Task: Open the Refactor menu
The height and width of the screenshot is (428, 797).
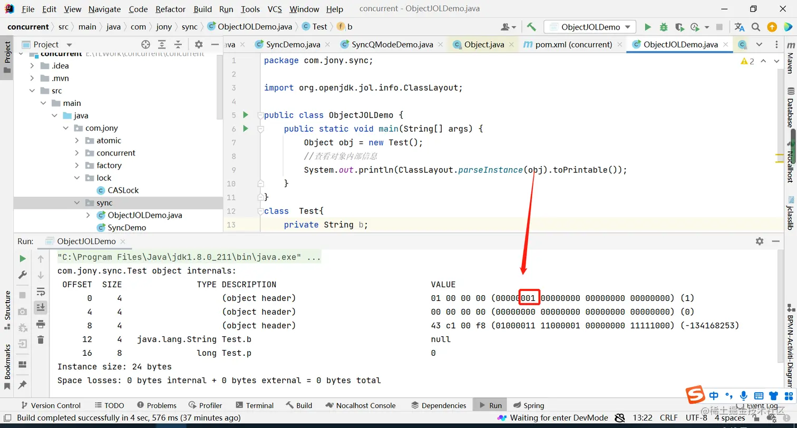Action: click(171, 9)
